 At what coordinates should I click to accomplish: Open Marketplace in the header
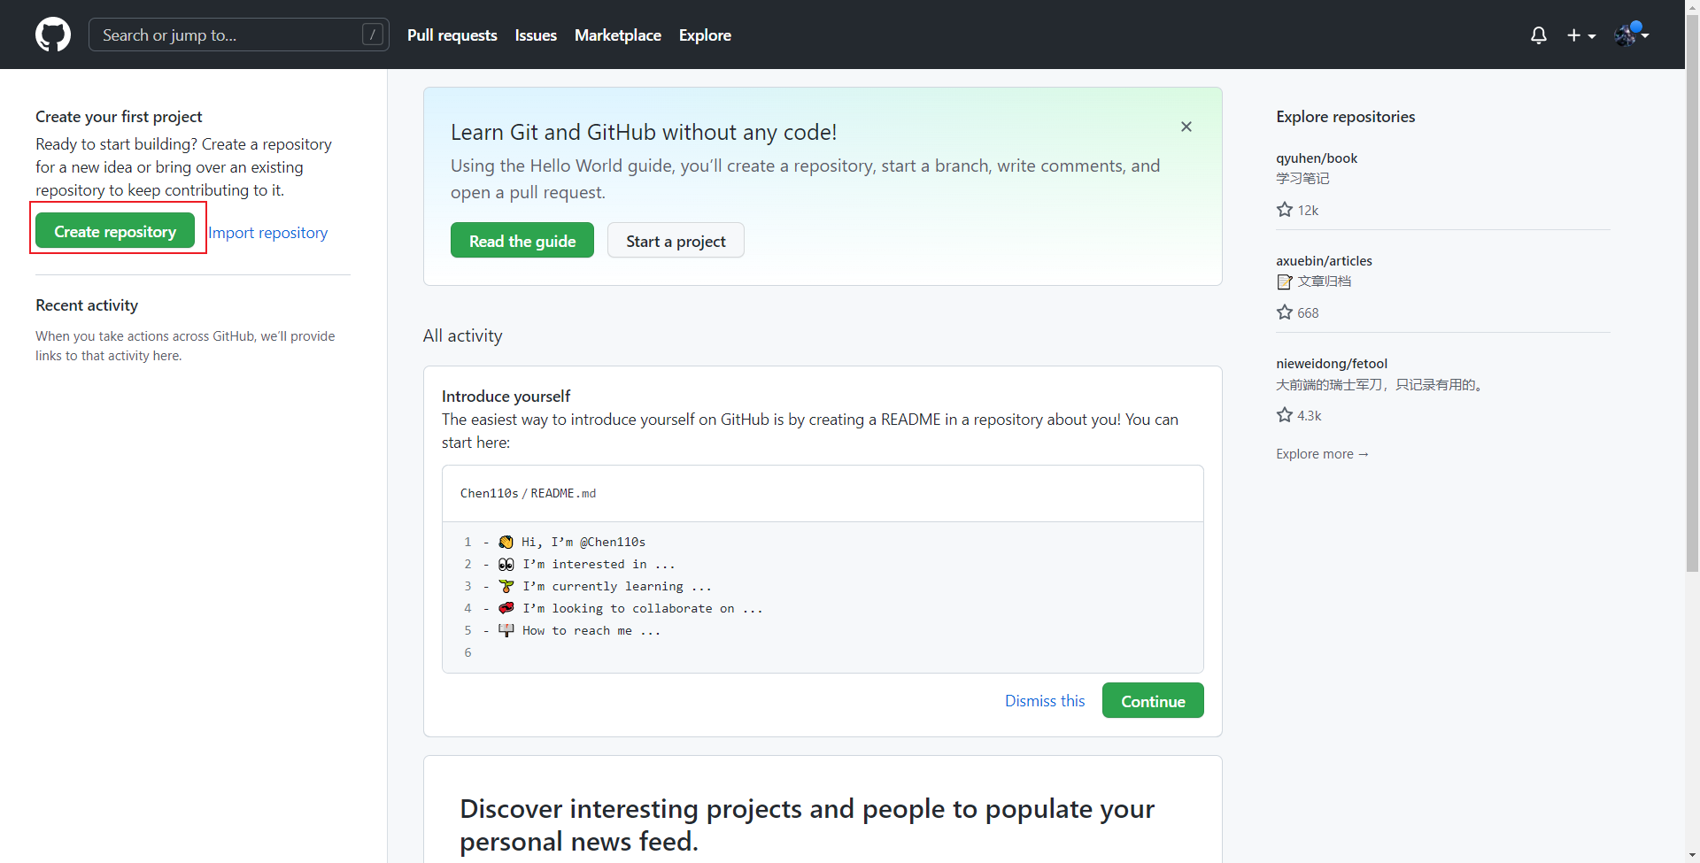(618, 35)
